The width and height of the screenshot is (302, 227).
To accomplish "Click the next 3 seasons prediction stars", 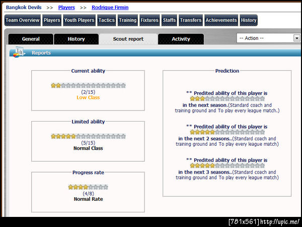I will click(x=228, y=165).
